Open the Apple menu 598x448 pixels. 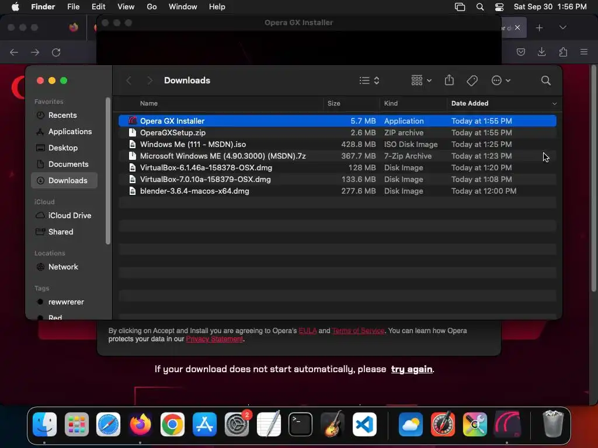(15, 7)
